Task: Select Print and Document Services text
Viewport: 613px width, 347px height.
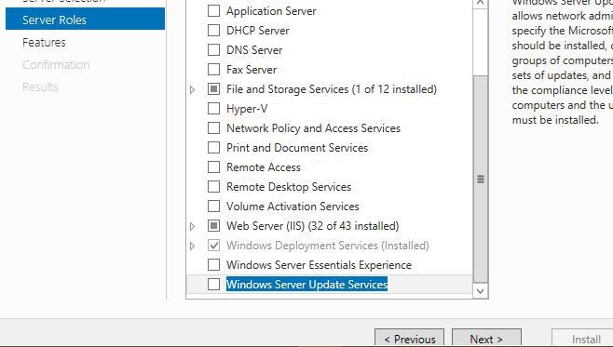Action: [x=297, y=148]
